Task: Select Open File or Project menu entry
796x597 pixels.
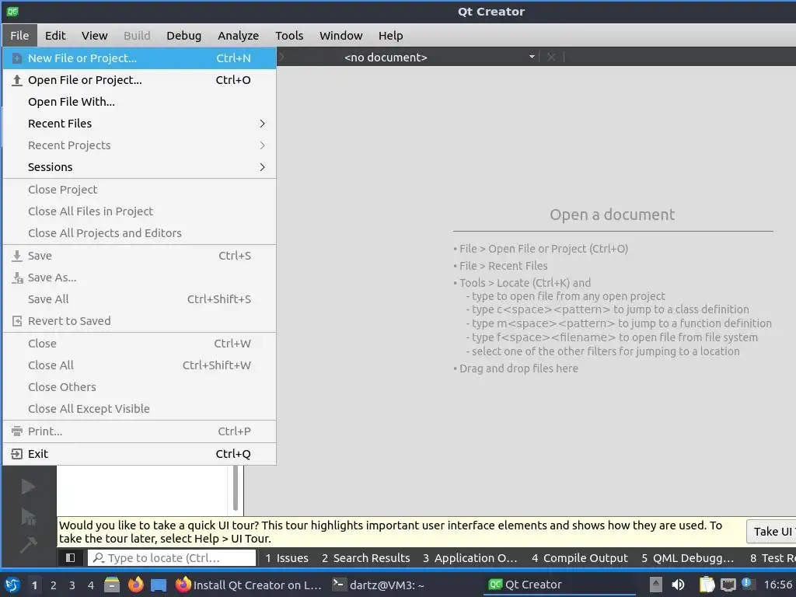Action: pos(140,80)
